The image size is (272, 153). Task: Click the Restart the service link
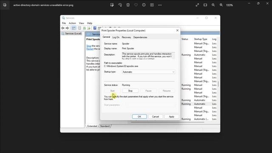click(90, 49)
